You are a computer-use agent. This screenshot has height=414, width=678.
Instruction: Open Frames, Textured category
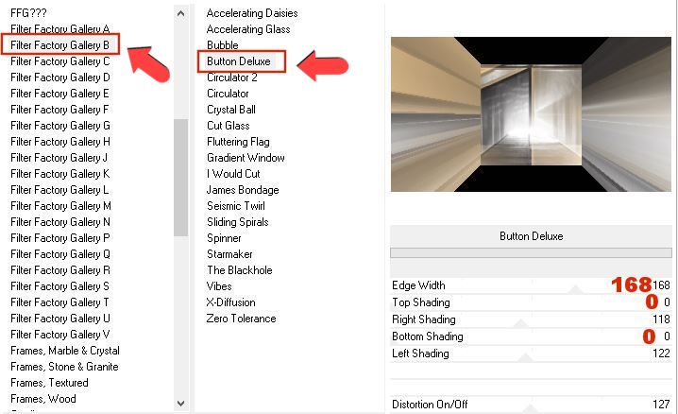click(49, 383)
